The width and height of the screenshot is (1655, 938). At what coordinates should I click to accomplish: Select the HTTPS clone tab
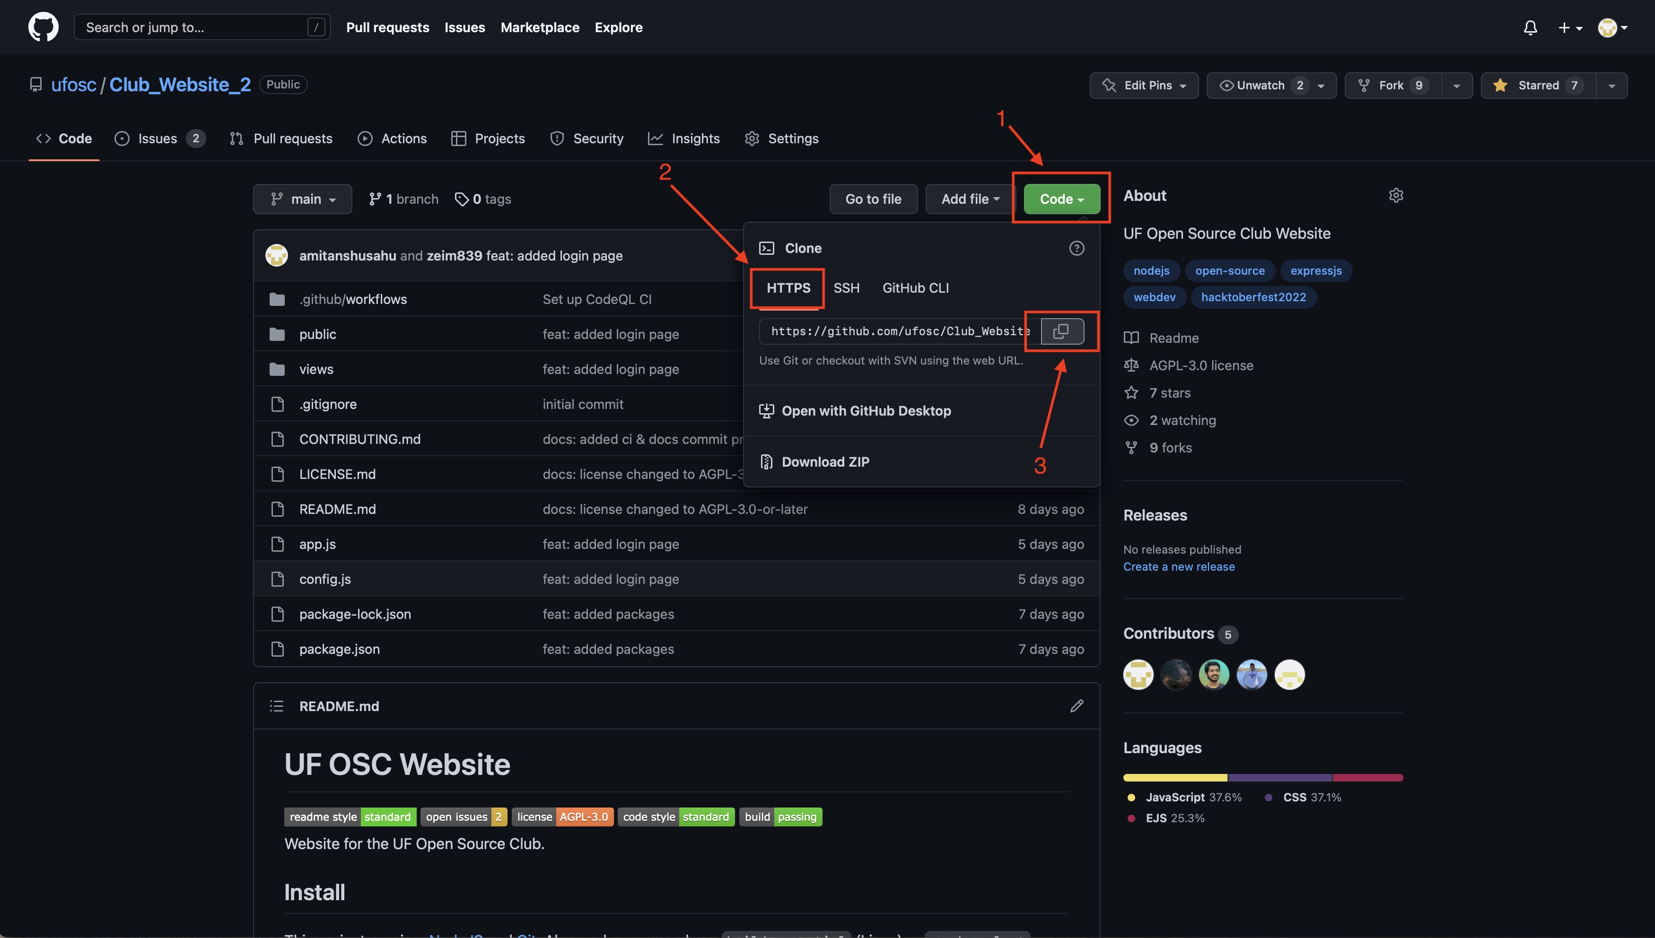click(x=788, y=288)
